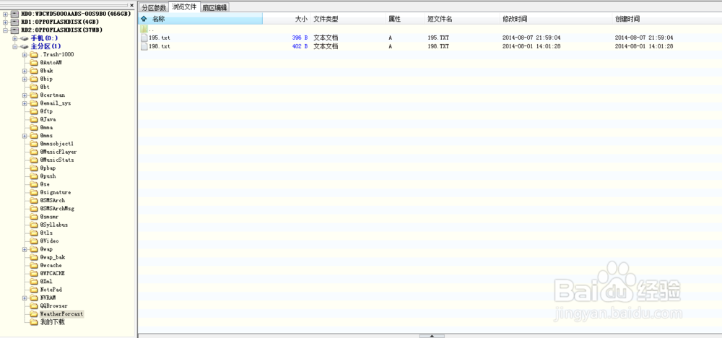The image size is (722, 338).
Task: Click the RD2 OPPOFLASHDISK 37MB disk icon
Action: point(14,30)
